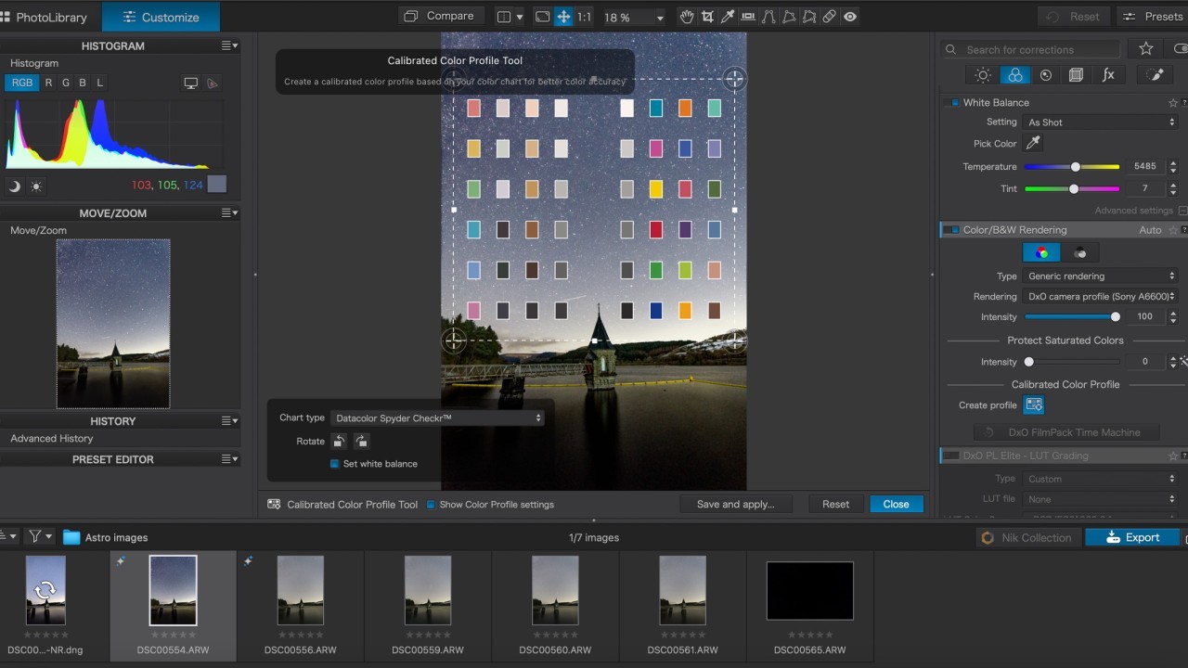Viewport: 1188px width, 668px height.
Task: Open the Presets menu
Action: (x=1152, y=17)
